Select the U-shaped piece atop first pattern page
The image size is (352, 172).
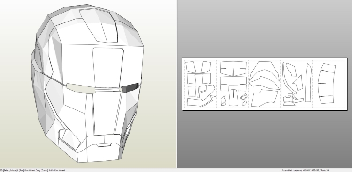[x=199, y=67]
